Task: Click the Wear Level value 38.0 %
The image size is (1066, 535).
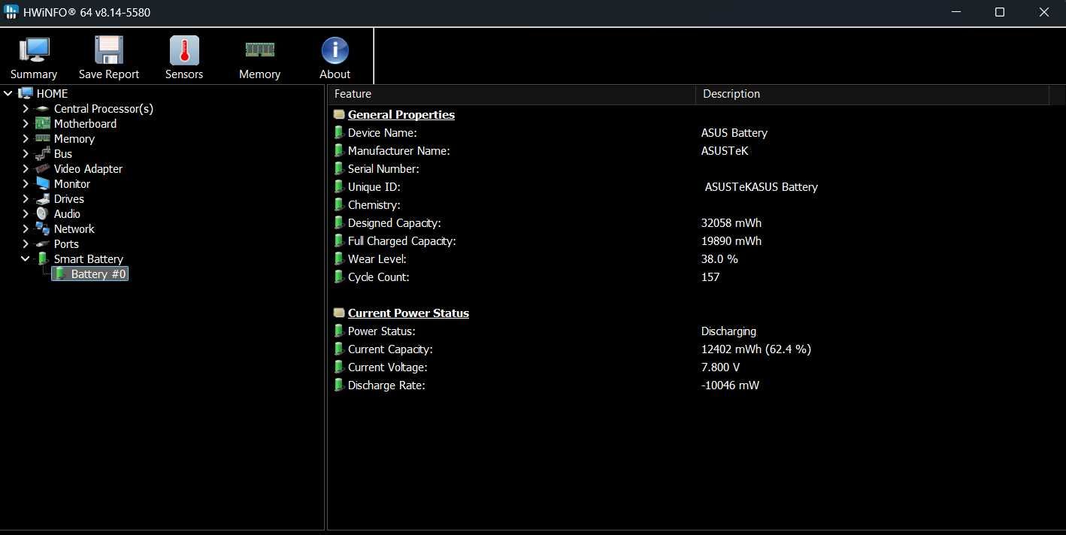Action: pyautogui.click(x=719, y=258)
